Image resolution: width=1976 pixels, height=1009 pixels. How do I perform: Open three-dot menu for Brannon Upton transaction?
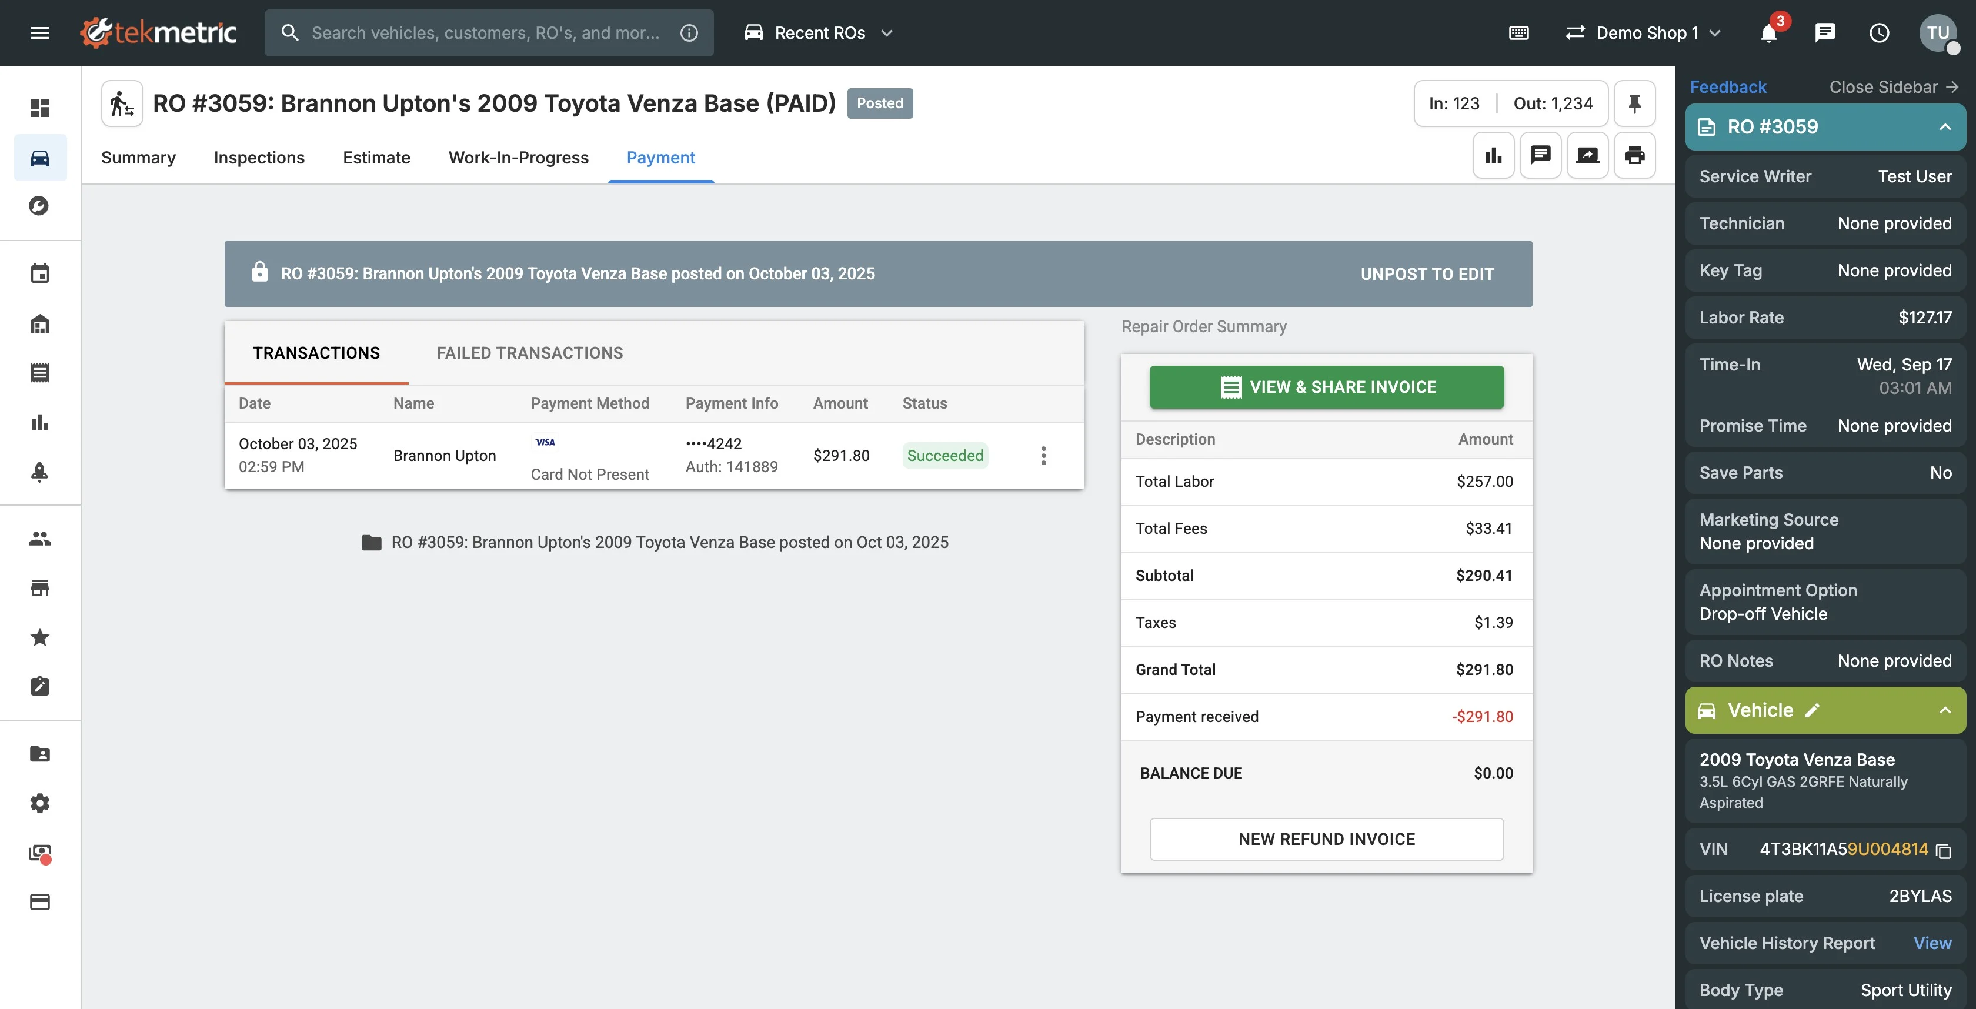[x=1043, y=456]
